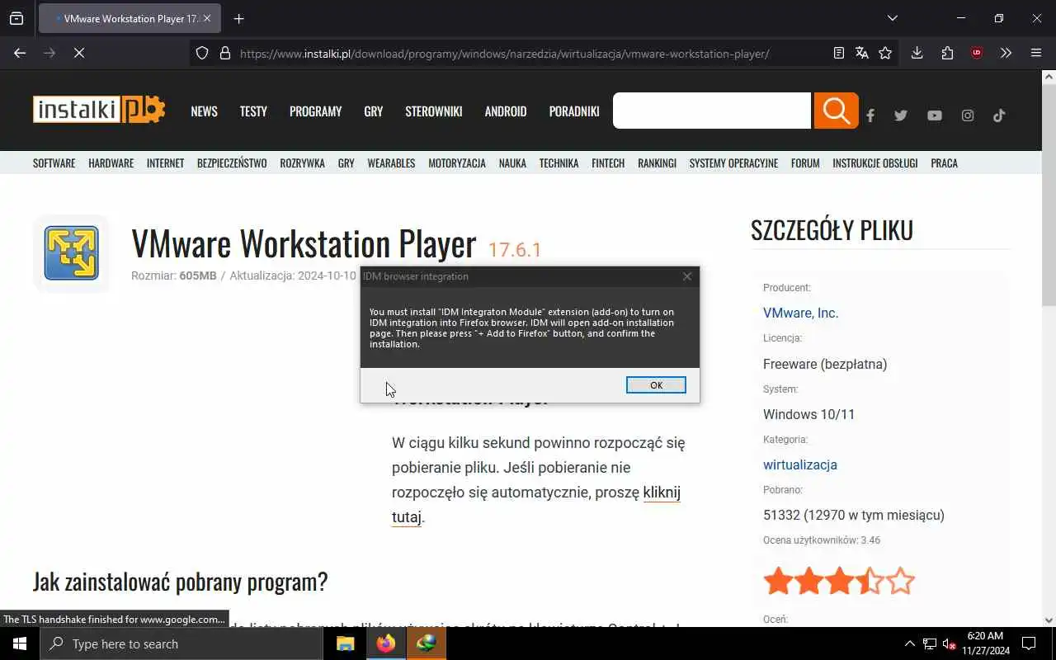
Task: Open the NEWS menu item
Action: click(204, 111)
